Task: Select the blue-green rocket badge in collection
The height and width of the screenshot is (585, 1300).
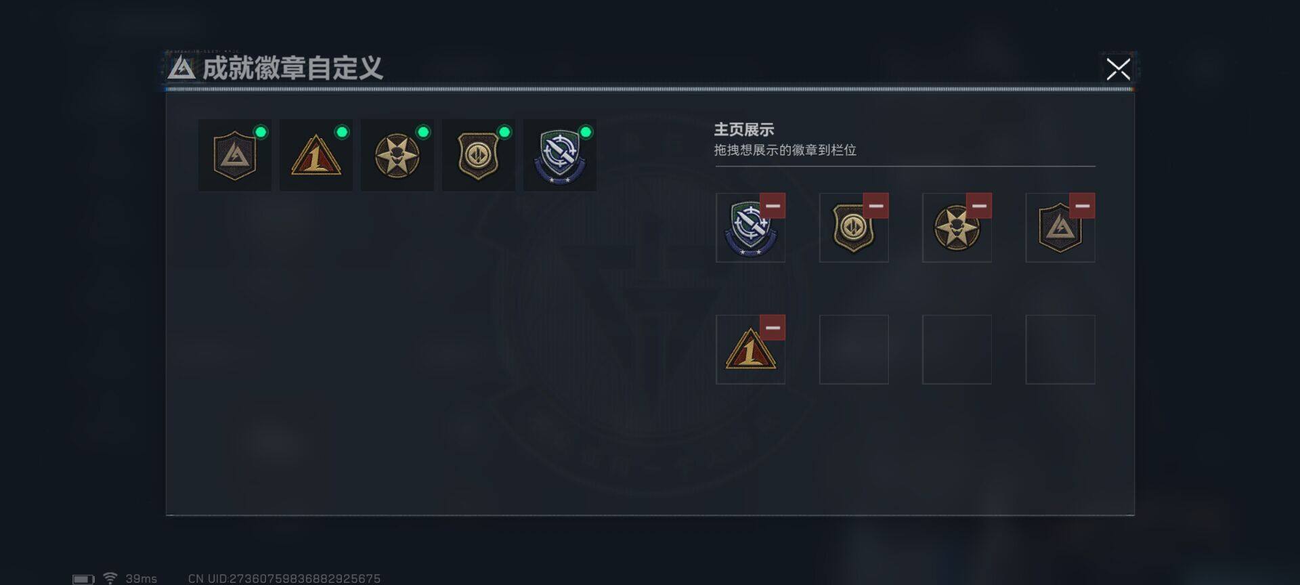Action: point(559,156)
